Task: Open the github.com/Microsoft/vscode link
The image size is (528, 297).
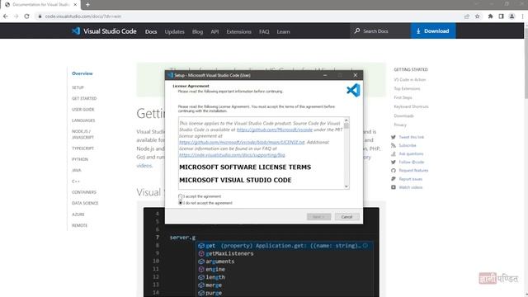Action: (x=275, y=130)
